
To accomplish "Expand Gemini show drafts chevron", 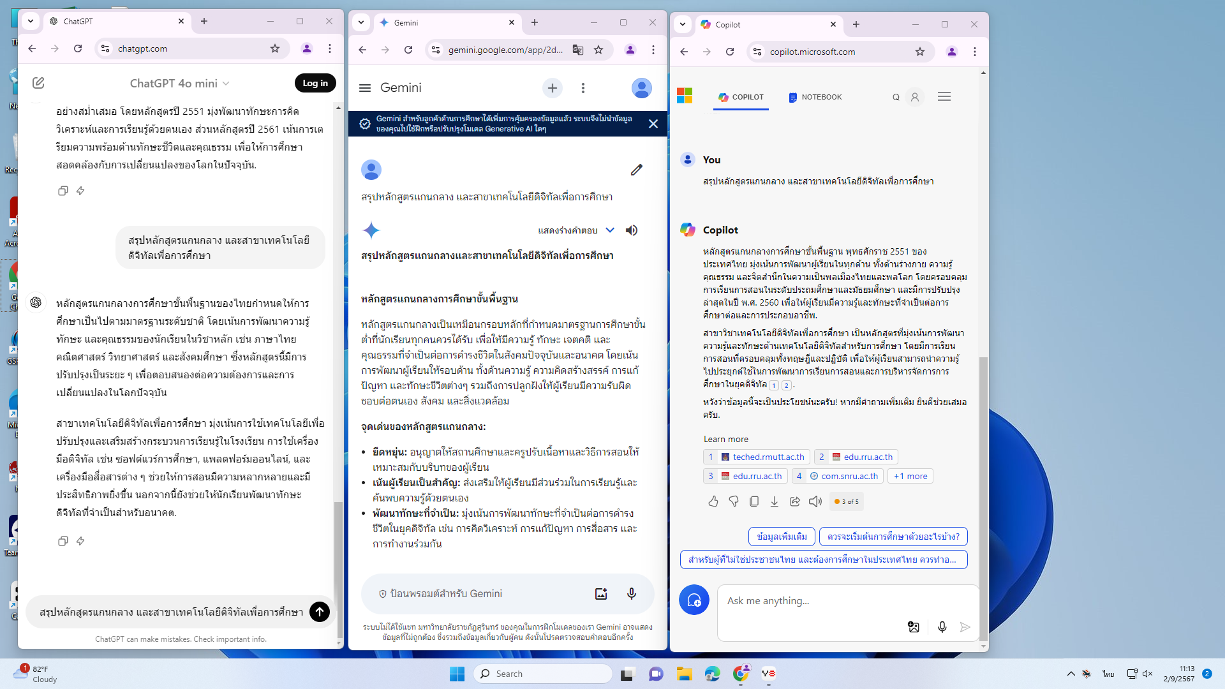I will [609, 230].
